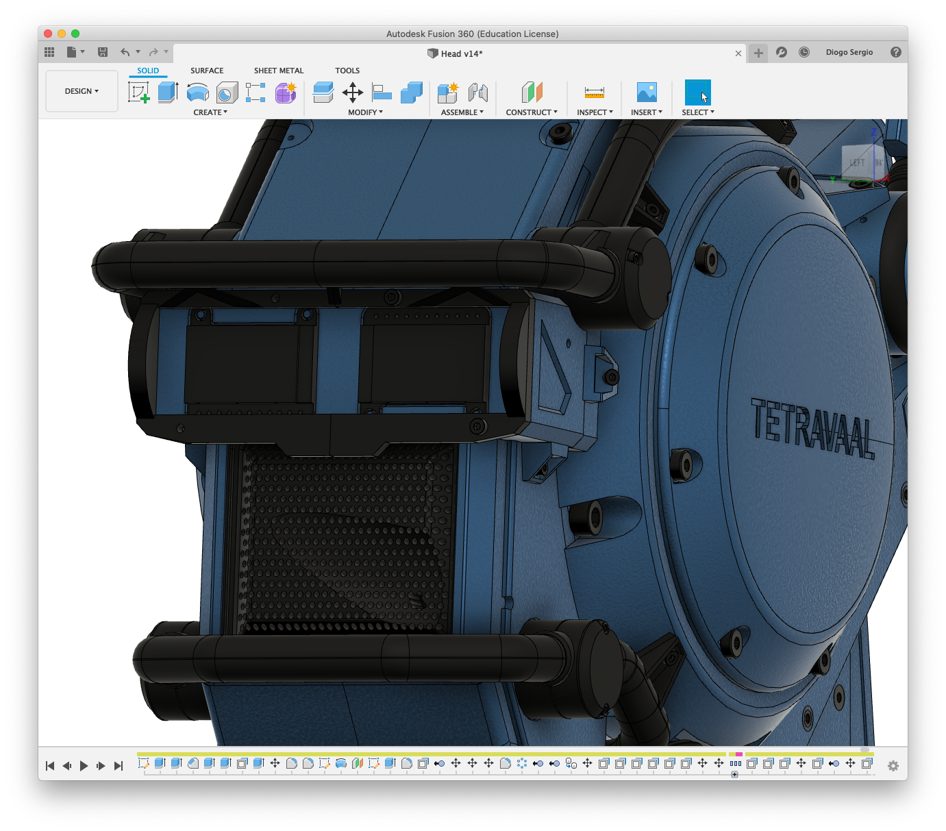Image resolution: width=946 pixels, height=831 pixels.
Task: Click the LEFT face of the ViewCube
Action: [x=856, y=163]
